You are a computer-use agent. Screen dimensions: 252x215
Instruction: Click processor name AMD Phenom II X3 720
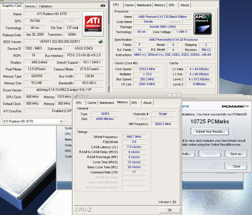point(163,17)
